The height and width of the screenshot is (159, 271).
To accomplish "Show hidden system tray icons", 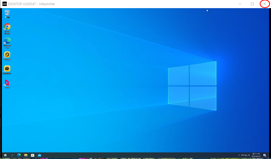I will (239, 155).
